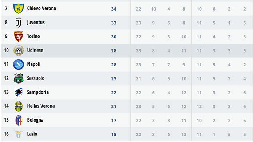Open the Sassuolo team link
The image size is (253, 142).
pos(36,78)
